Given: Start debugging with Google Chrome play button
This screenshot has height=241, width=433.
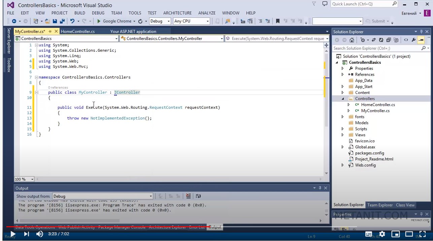Looking at the screenshot, I should (99, 21).
